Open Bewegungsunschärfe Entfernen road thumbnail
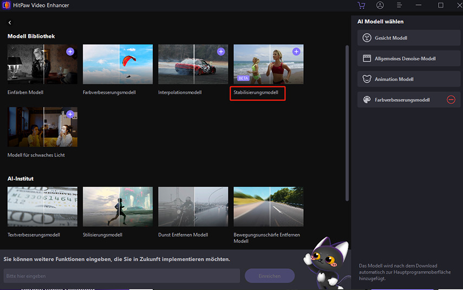 tap(269, 207)
